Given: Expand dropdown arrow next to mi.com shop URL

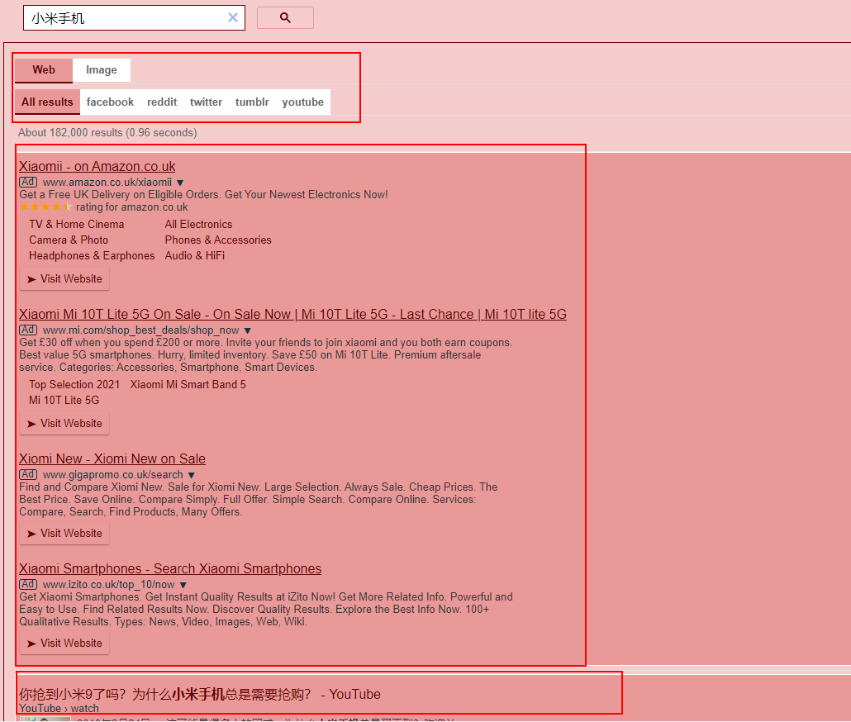Looking at the screenshot, I should click(248, 330).
